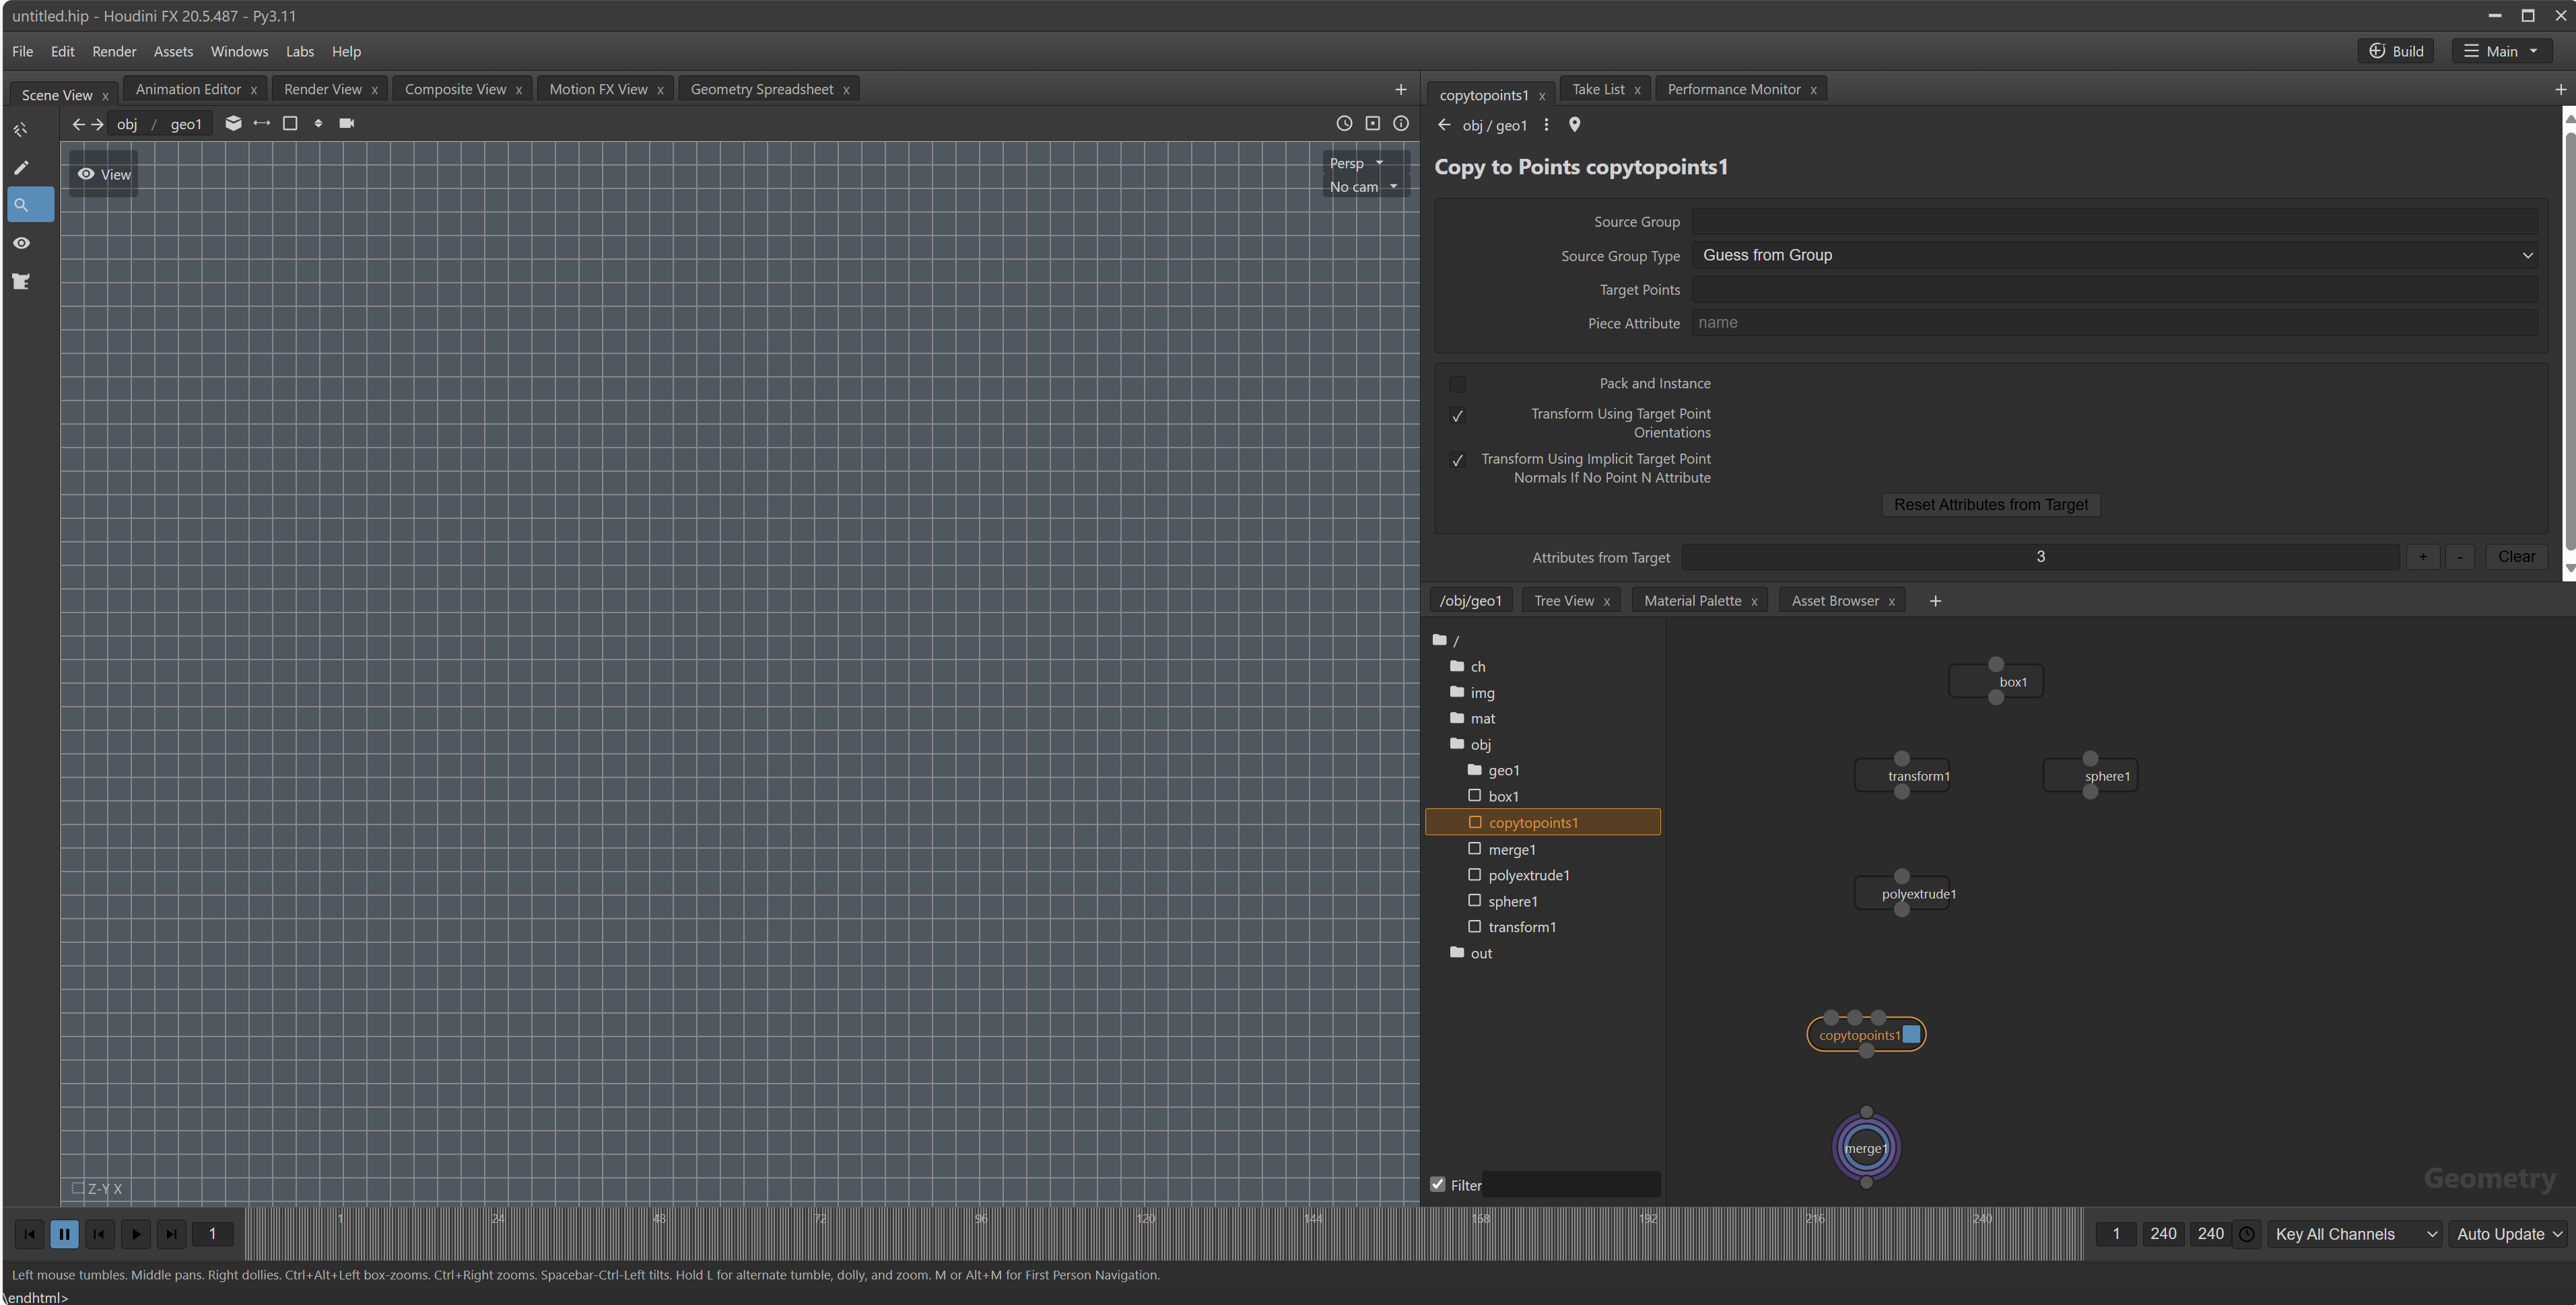Click the Clear button for attributes

tap(2516, 557)
